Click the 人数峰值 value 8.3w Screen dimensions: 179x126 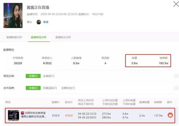tap(76, 63)
